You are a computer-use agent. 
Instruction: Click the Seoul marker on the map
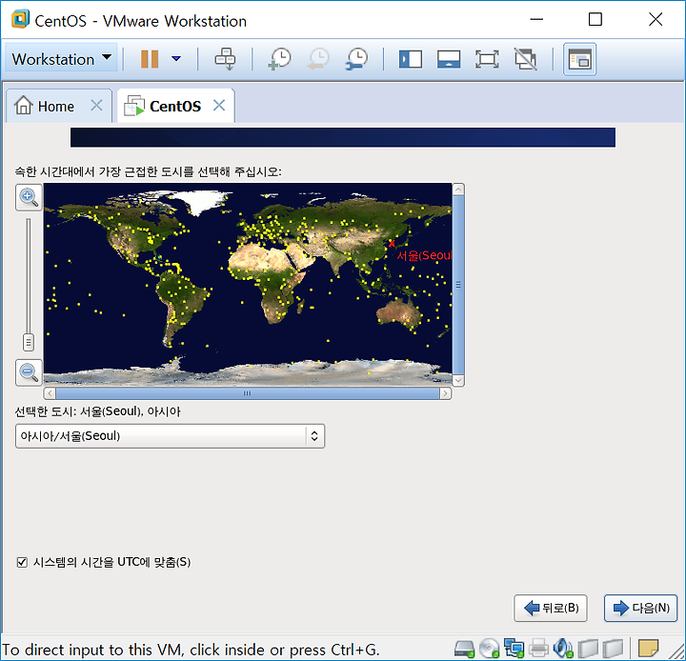tap(392, 243)
